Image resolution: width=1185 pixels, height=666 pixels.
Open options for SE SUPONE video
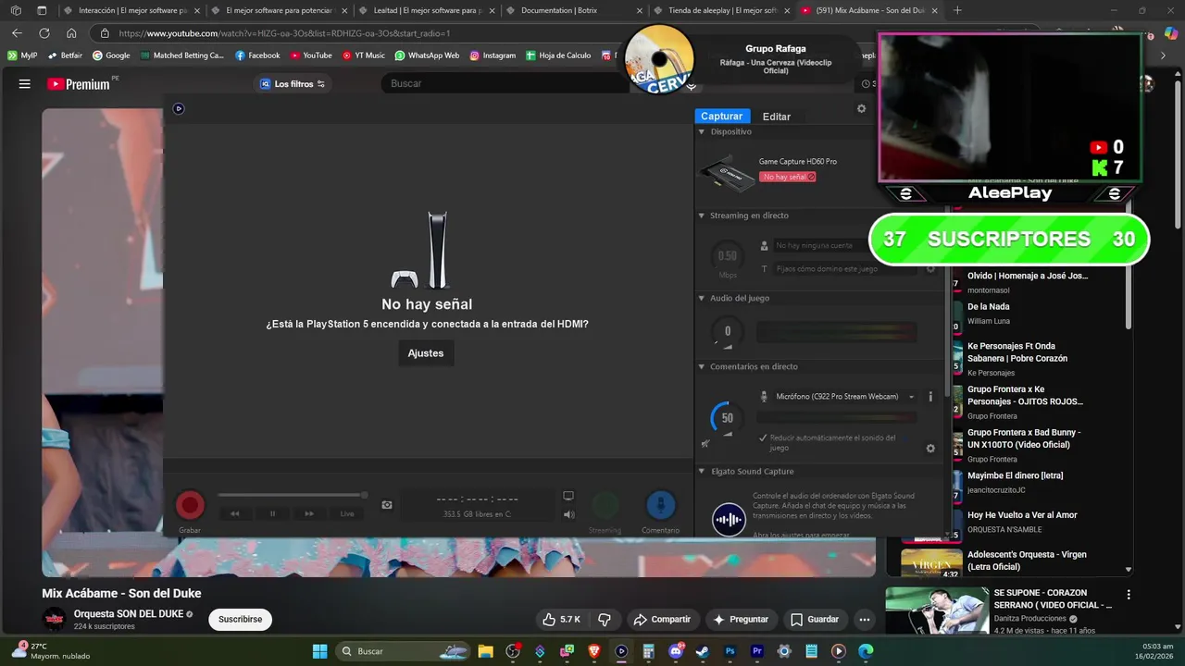(x=1128, y=594)
